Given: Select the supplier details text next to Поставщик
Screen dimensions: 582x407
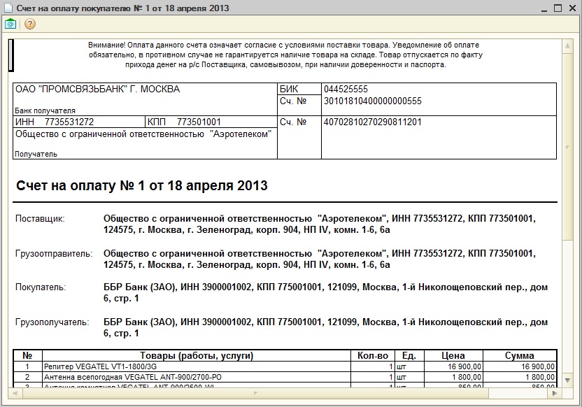Looking at the screenshot, I should [x=320, y=224].
